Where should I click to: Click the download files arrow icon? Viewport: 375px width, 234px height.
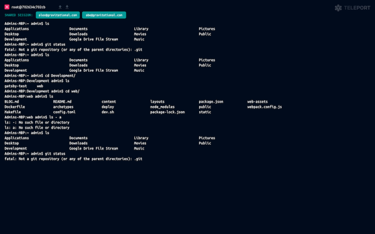[x=67, y=7]
